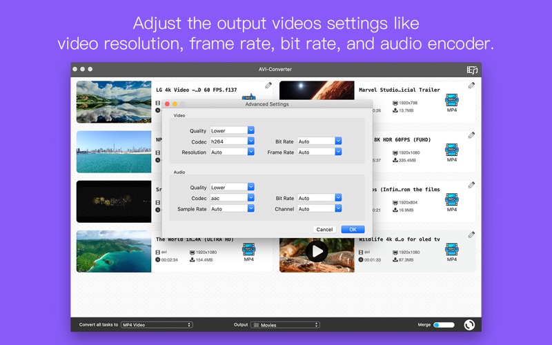The image size is (552, 345).
Task: Open the Audio Codec aac dropdown
Action: pos(232,198)
